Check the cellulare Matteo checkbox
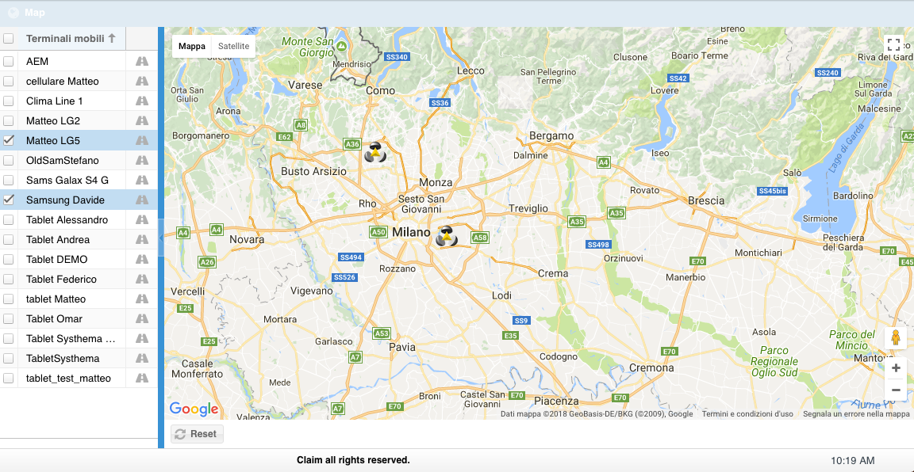The width and height of the screenshot is (914, 472). tap(8, 81)
